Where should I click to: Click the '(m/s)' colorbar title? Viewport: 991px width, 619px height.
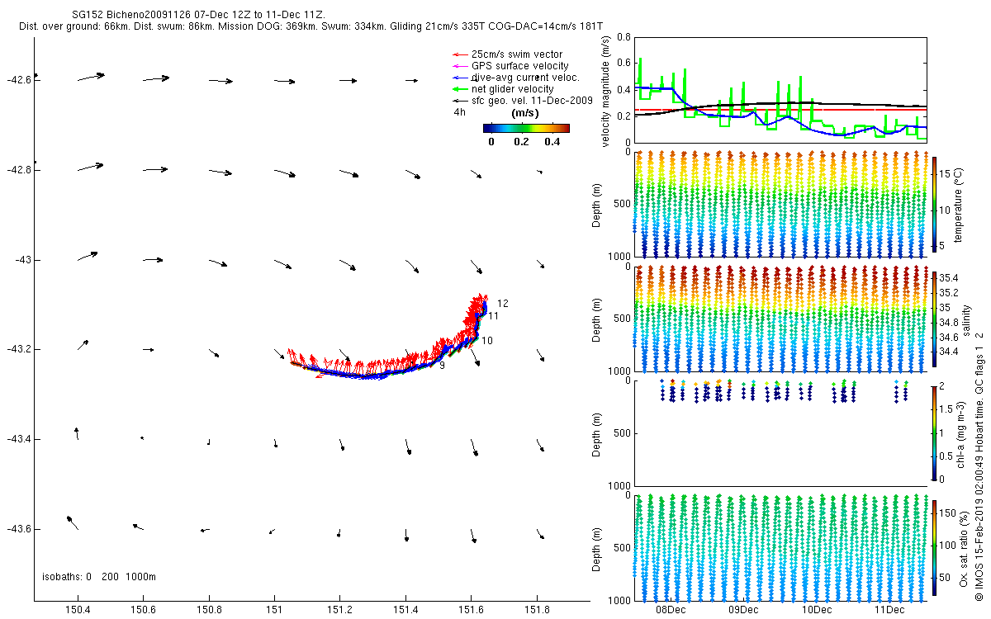(526, 113)
